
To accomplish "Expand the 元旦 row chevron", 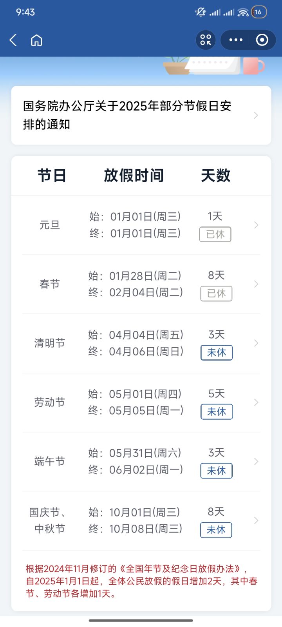I will point(256,225).
